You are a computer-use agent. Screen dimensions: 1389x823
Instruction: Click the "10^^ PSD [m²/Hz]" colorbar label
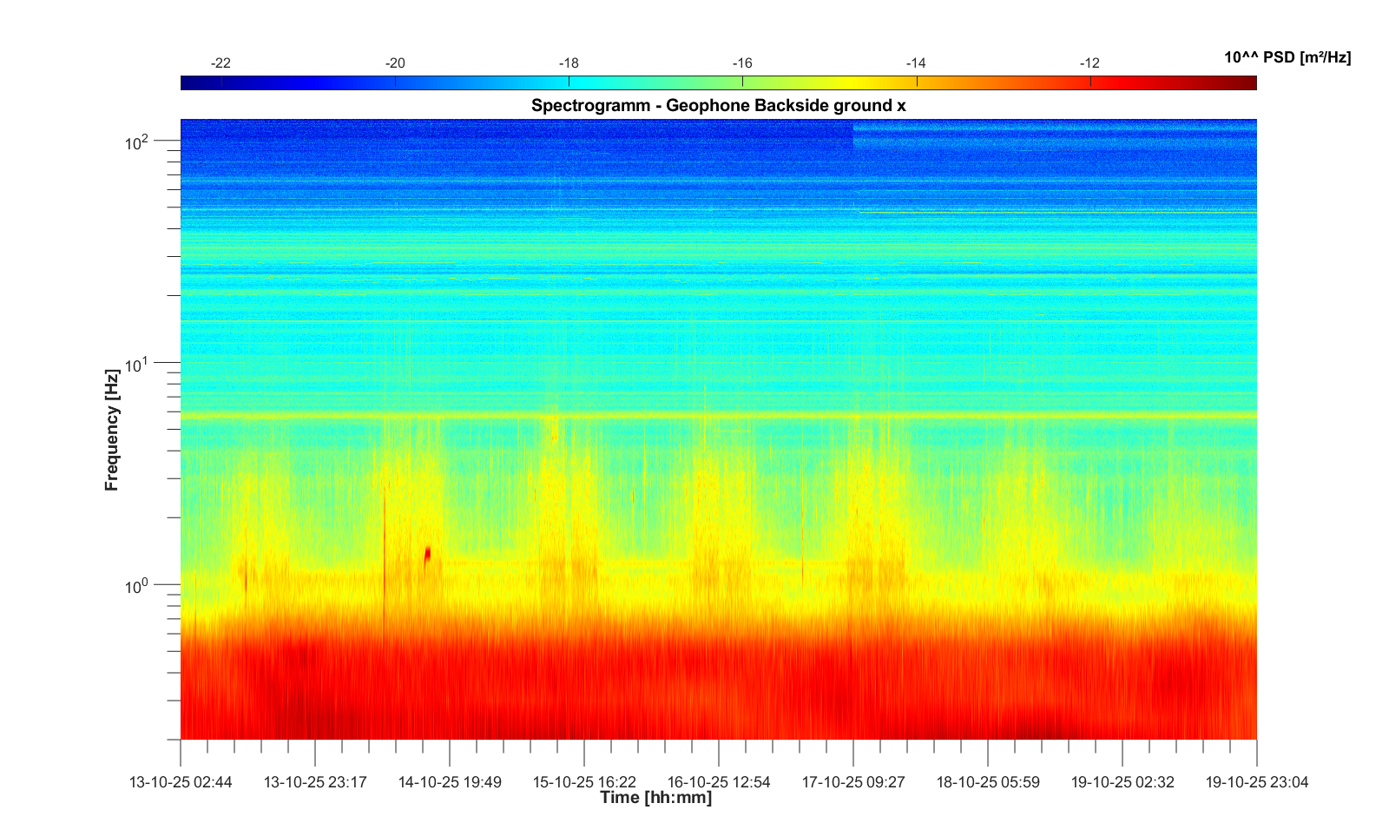(x=1287, y=57)
